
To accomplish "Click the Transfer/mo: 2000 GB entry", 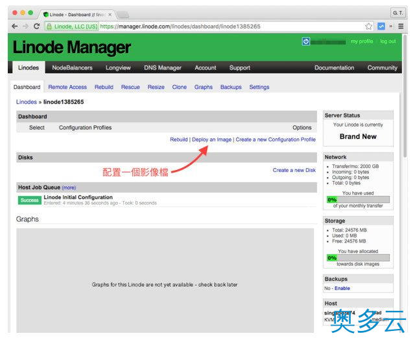I will (355, 166).
